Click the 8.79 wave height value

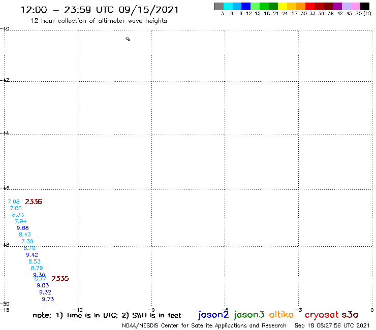tap(37, 268)
